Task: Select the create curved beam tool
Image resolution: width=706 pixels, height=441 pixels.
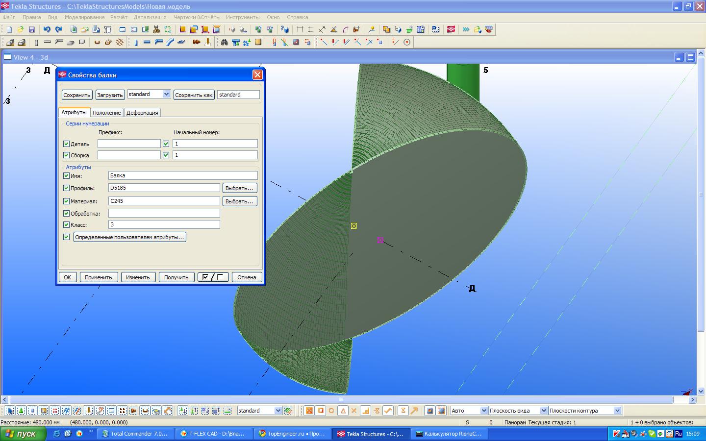Action: click(x=170, y=42)
